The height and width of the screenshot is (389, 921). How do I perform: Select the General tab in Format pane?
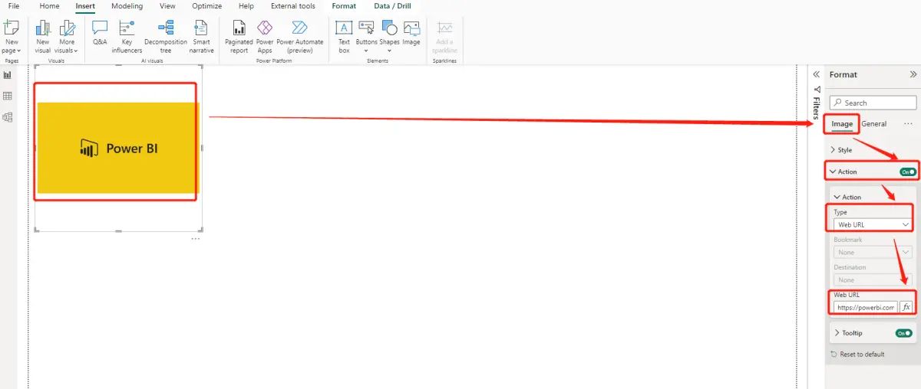tap(873, 124)
